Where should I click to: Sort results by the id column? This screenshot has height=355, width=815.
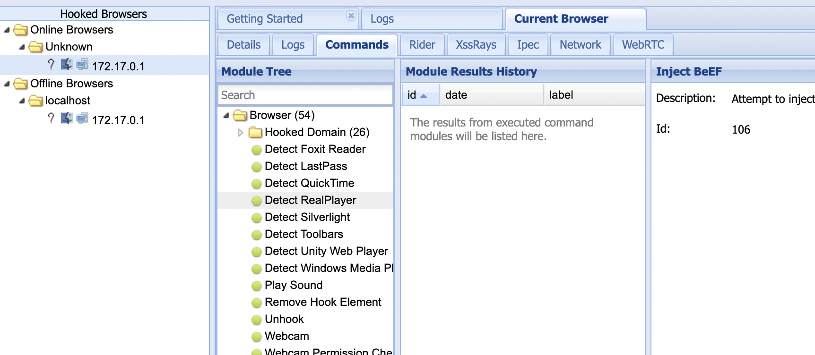(x=420, y=95)
